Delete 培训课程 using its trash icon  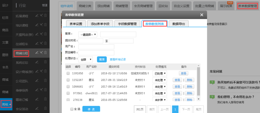(x=45, y=25)
